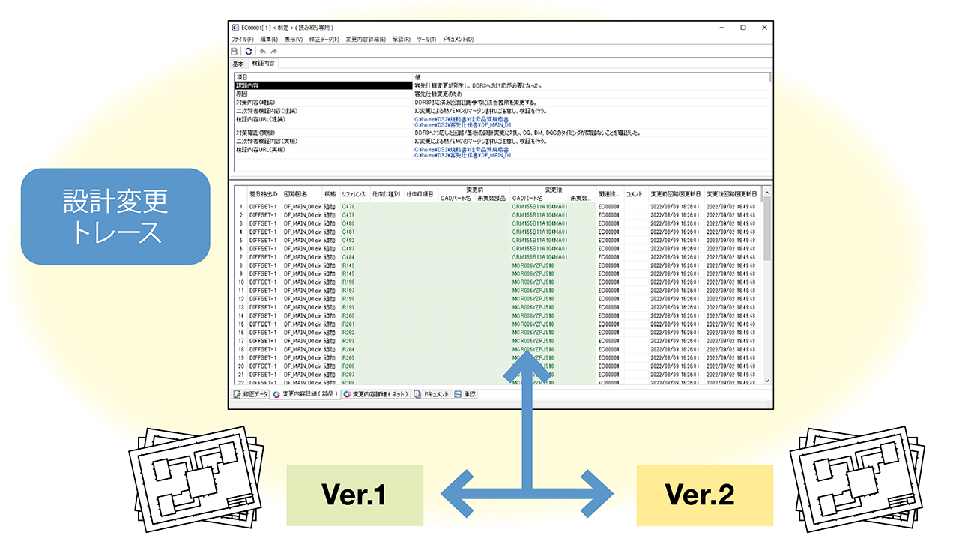Open the ファイル(F) menu
This screenshot has height=547, width=959.
click(243, 39)
